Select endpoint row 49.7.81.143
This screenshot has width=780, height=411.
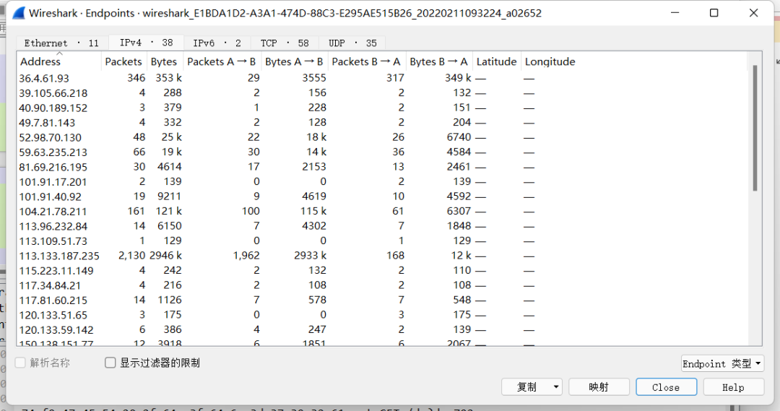[381, 122]
